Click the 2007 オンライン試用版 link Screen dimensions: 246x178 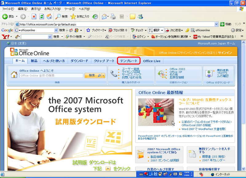click(x=165, y=160)
